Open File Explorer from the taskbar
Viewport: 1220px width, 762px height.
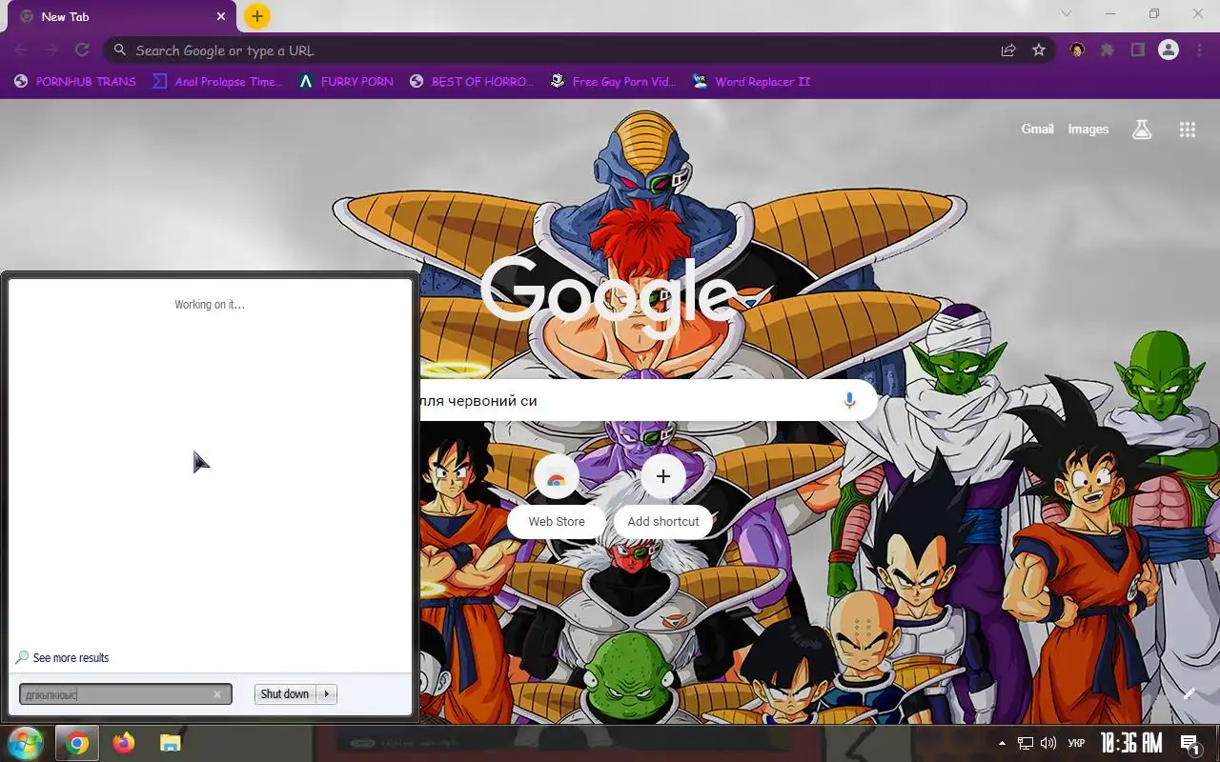[170, 743]
